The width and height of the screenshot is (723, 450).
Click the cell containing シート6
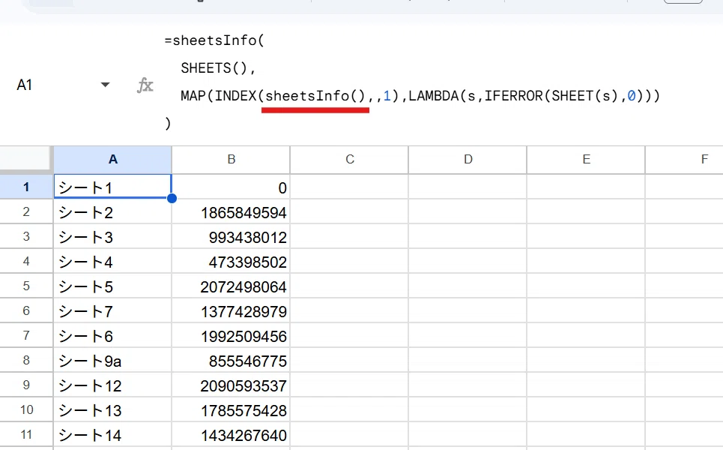tap(112, 335)
